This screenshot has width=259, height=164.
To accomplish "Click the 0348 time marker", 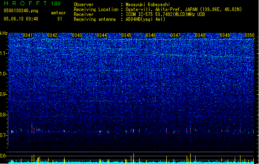I will coord(200,35).
